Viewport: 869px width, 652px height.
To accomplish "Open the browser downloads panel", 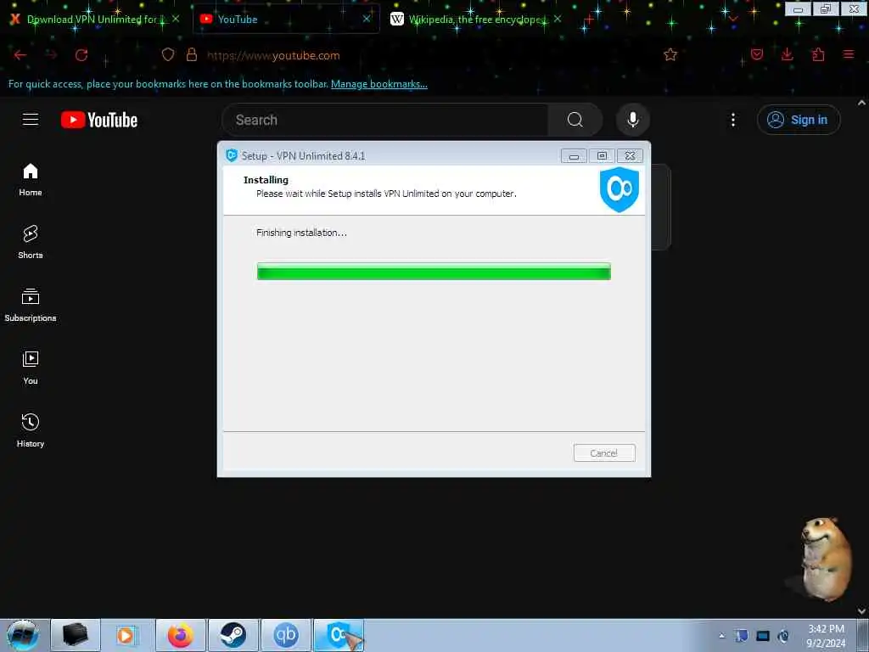I will coord(787,54).
